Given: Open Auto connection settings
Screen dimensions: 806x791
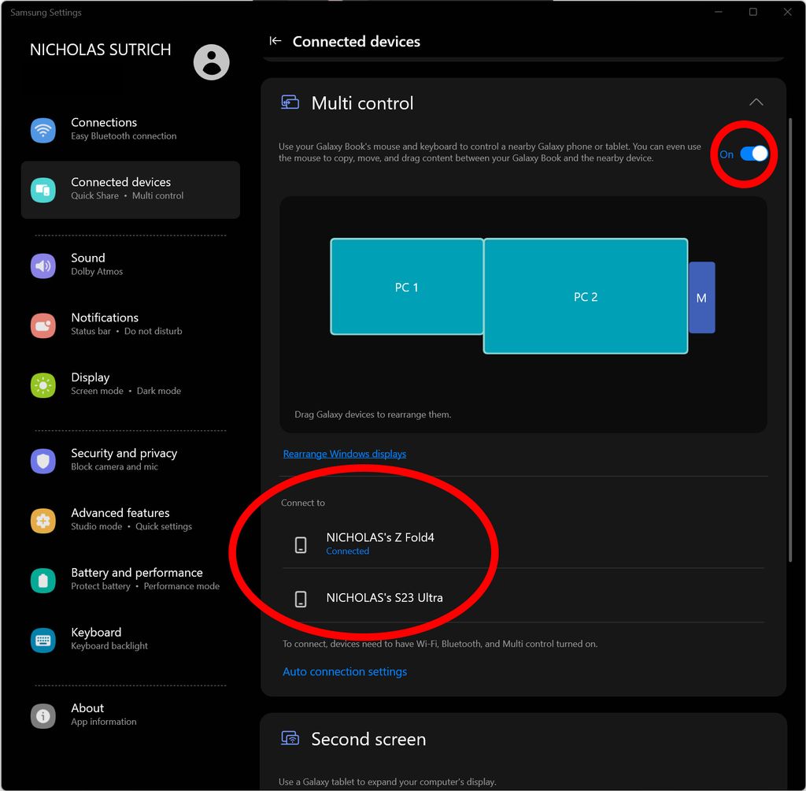Looking at the screenshot, I should tap(345, 671).
